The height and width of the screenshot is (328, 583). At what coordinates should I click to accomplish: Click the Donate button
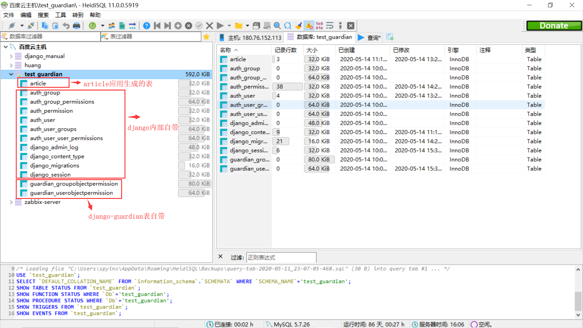554,26
